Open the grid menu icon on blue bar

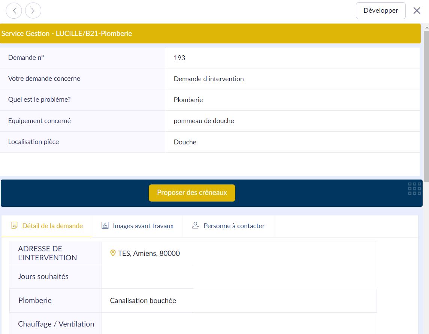click(414, 189)
